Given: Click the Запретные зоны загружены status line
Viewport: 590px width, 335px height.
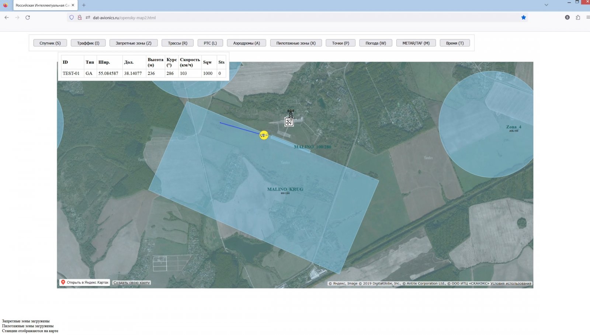Looking at the screenshot, I should pos(26,321).
